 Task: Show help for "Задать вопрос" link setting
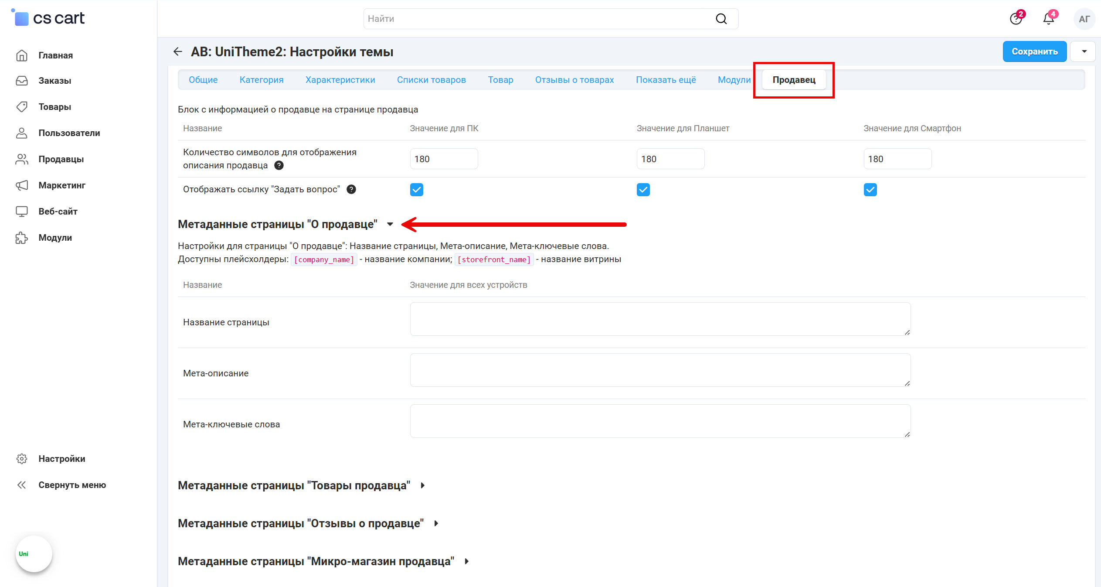[x=351, y=189]
